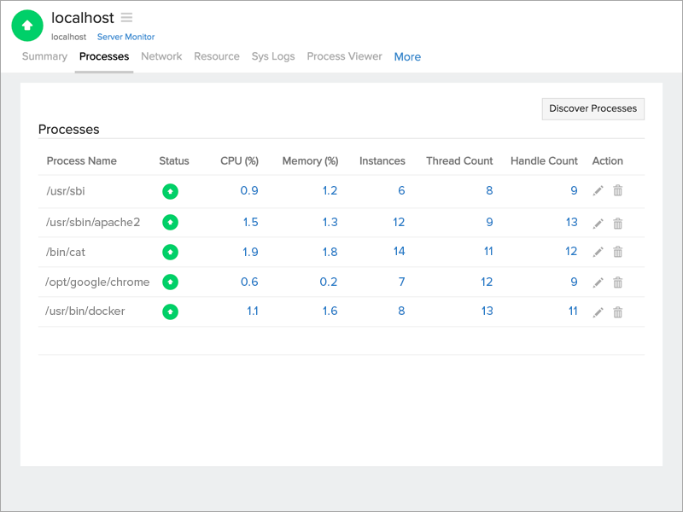Delete the /bin/cat process
683x512 pixels.
[618, 252]
